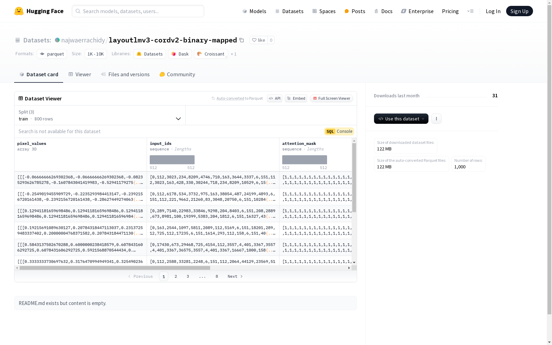The width and height of the screenshot is (552, 345).
Task: Click the like count showing 0
Action: coord(271,40)
